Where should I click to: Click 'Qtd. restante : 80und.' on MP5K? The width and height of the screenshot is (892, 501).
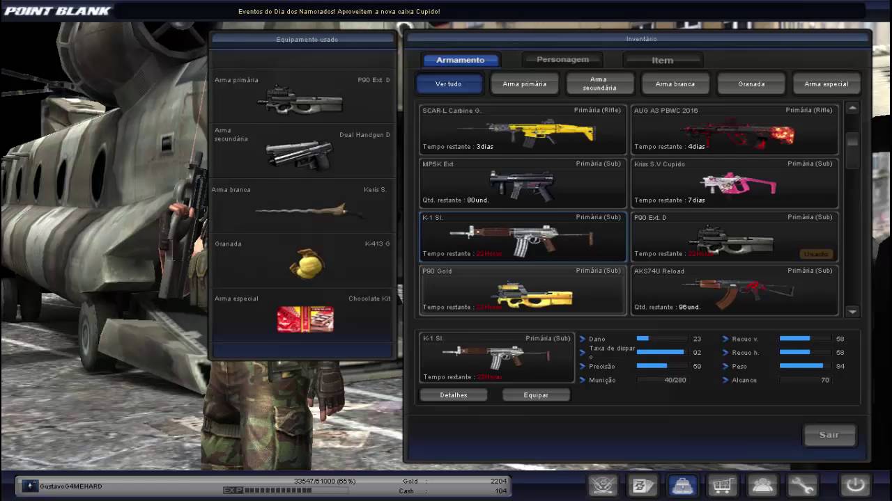[x=456, y=200]
